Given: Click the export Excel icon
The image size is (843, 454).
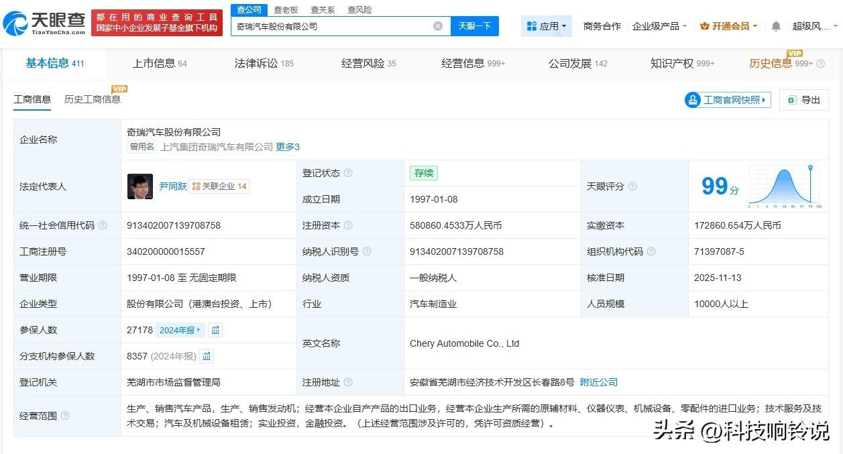Looking at the screenshot, I should coord(792,100).
